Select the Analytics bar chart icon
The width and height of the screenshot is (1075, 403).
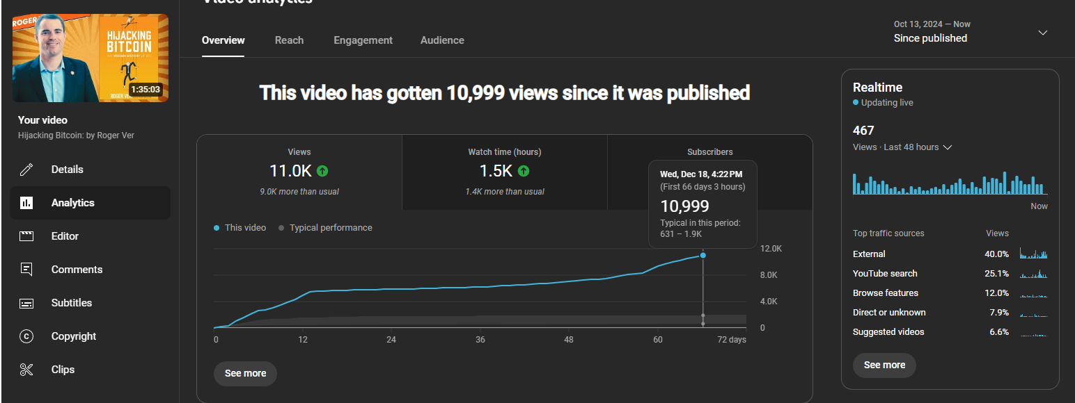tap(26, 203)
